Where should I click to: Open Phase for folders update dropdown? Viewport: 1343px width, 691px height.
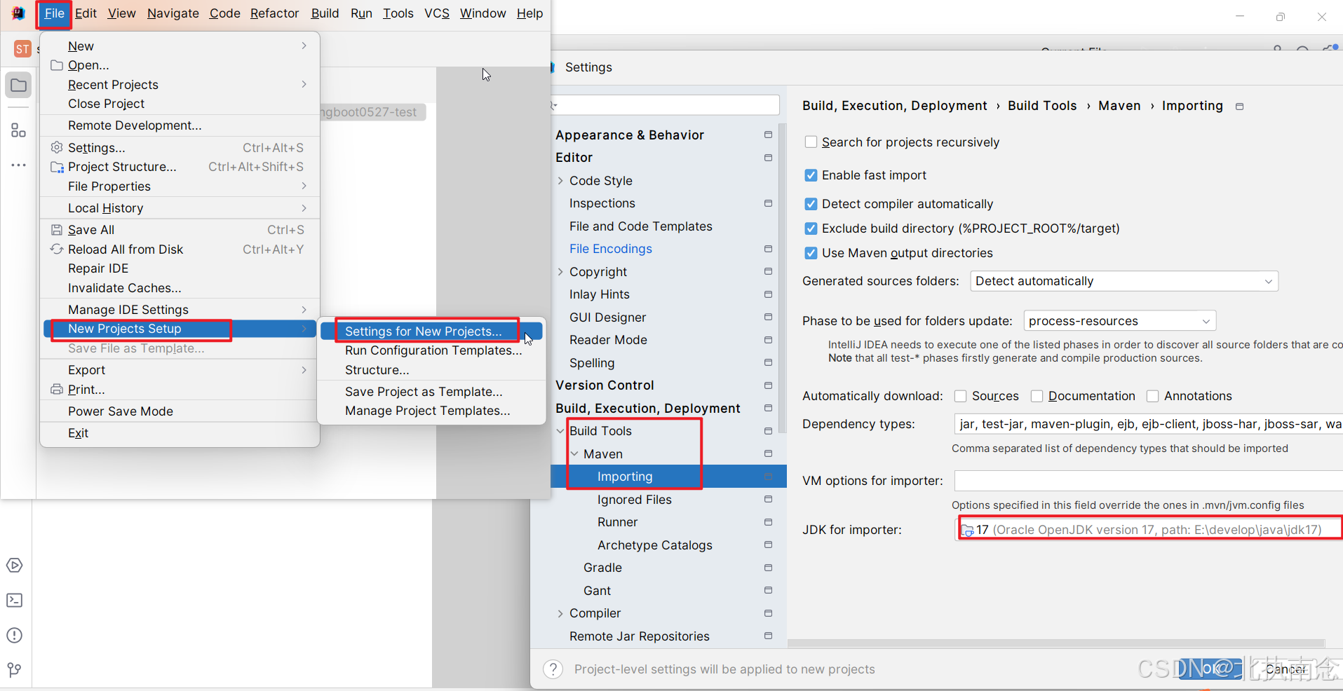coord(1120,321)
